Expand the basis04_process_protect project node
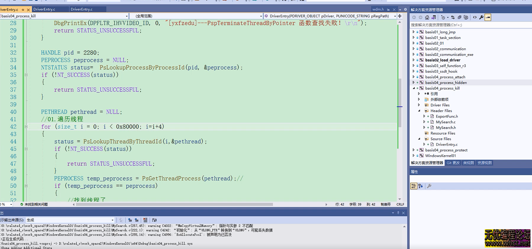The width and height of the screenshot is (532, 249). coord(413,150)
